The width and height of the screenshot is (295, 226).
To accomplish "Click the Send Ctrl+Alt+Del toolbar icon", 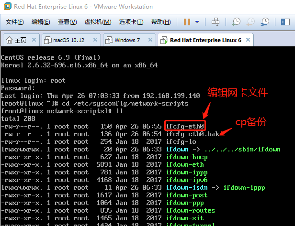I will [x=216, y=22].
